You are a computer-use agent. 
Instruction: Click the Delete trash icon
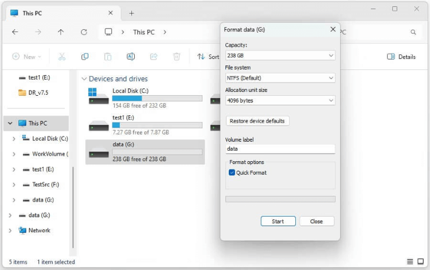point(177,57)
